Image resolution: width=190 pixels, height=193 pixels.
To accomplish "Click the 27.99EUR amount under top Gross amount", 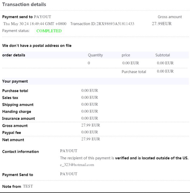I will click(162, 24).
